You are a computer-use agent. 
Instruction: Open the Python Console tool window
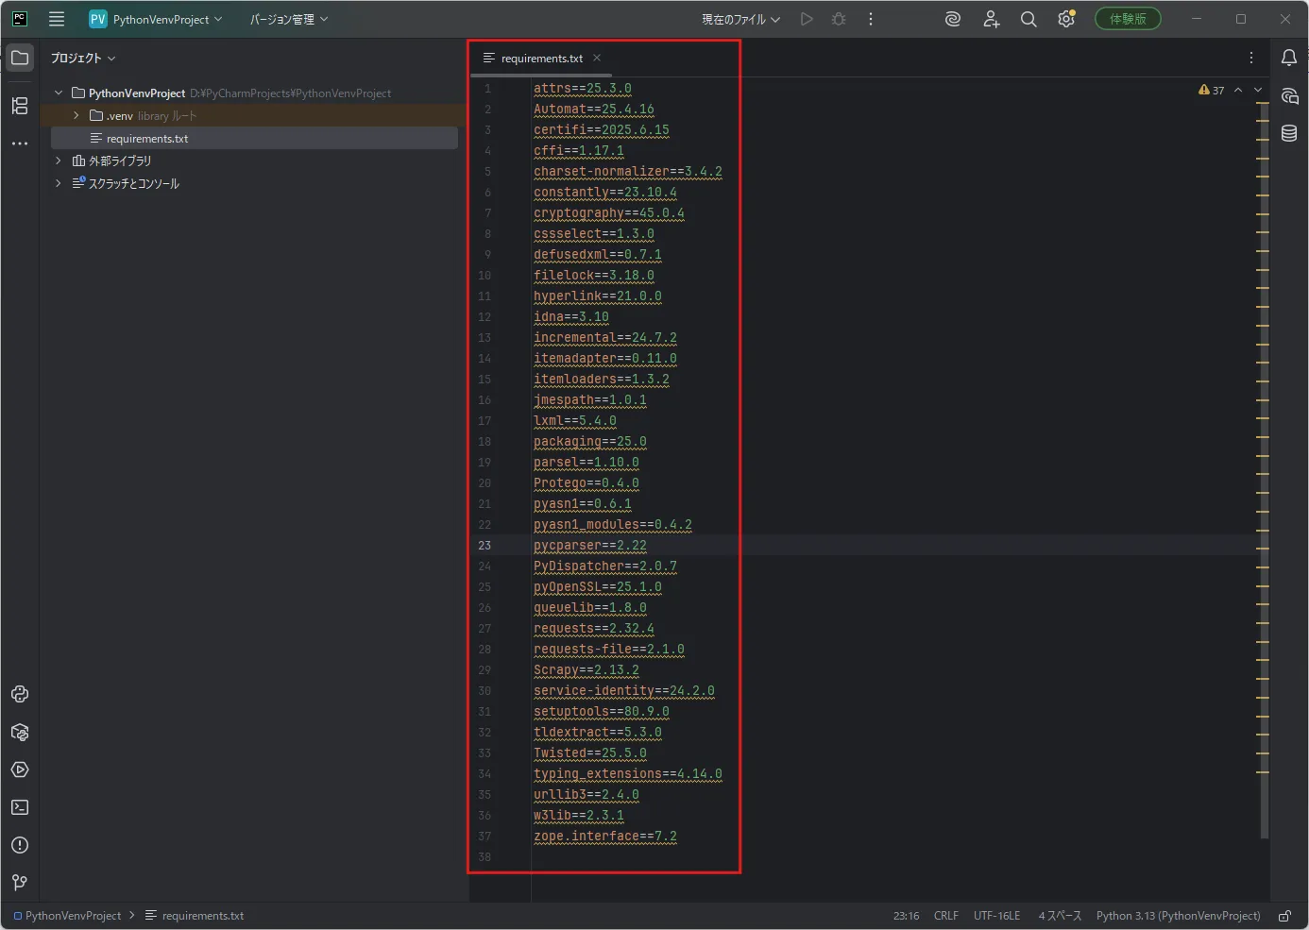20,694
